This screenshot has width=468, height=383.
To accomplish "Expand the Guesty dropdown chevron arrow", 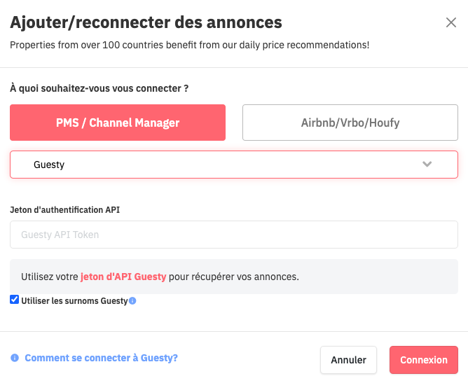I will (x=427, y=165).
